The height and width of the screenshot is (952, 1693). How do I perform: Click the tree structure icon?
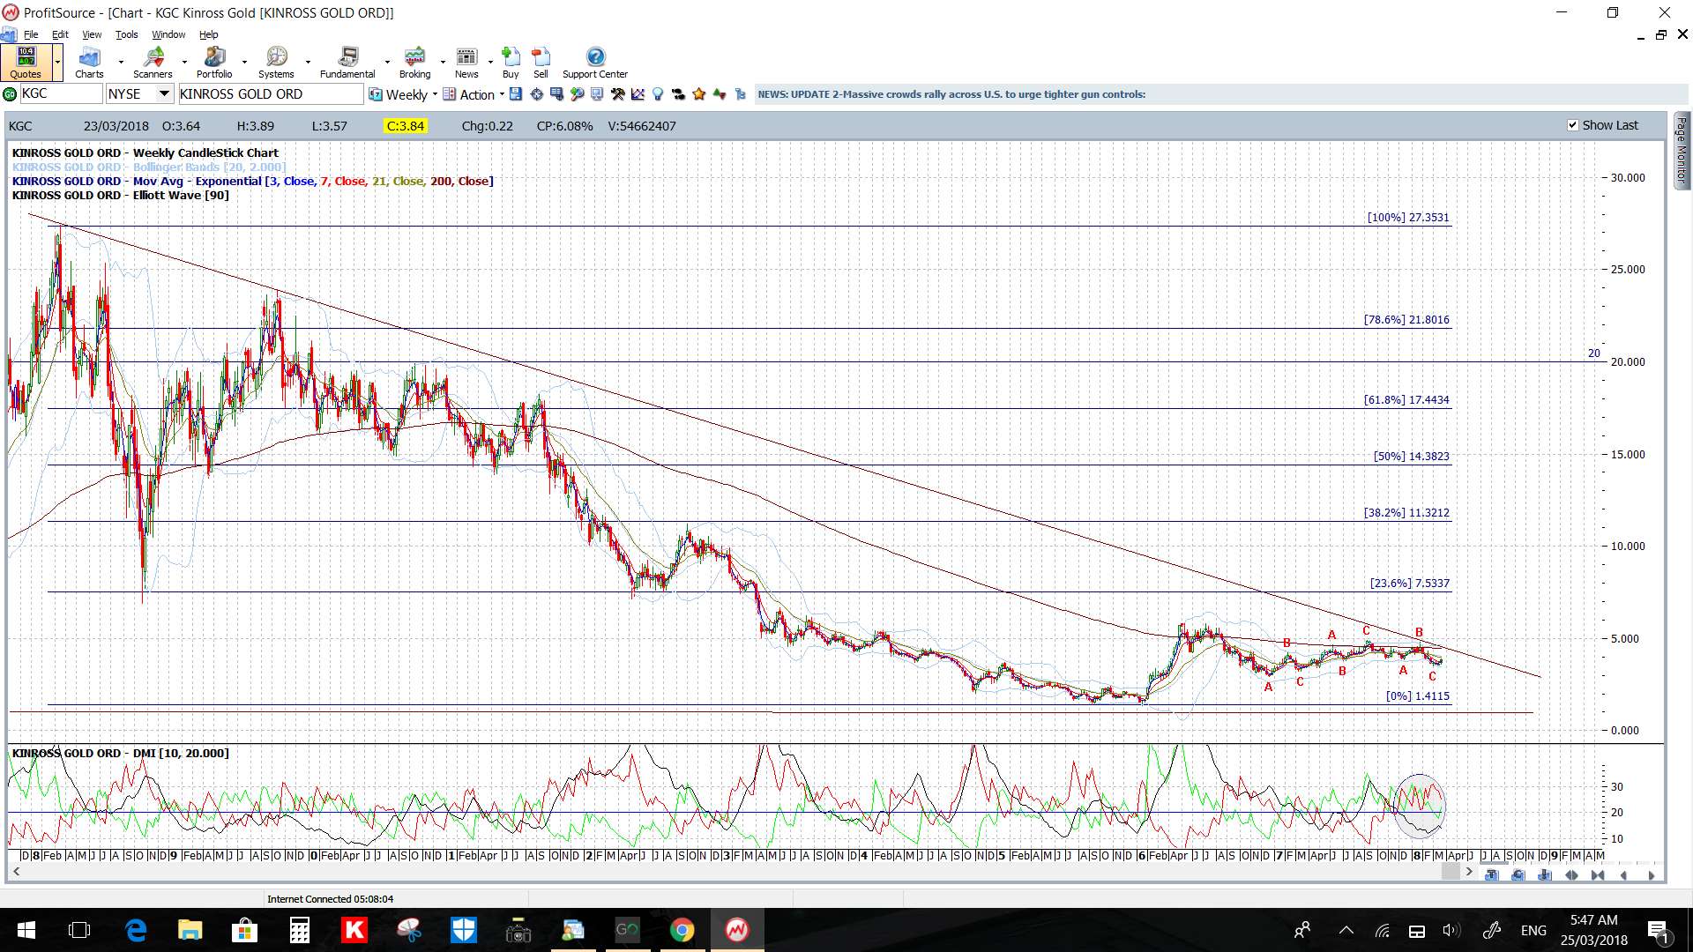pos(740,94)
